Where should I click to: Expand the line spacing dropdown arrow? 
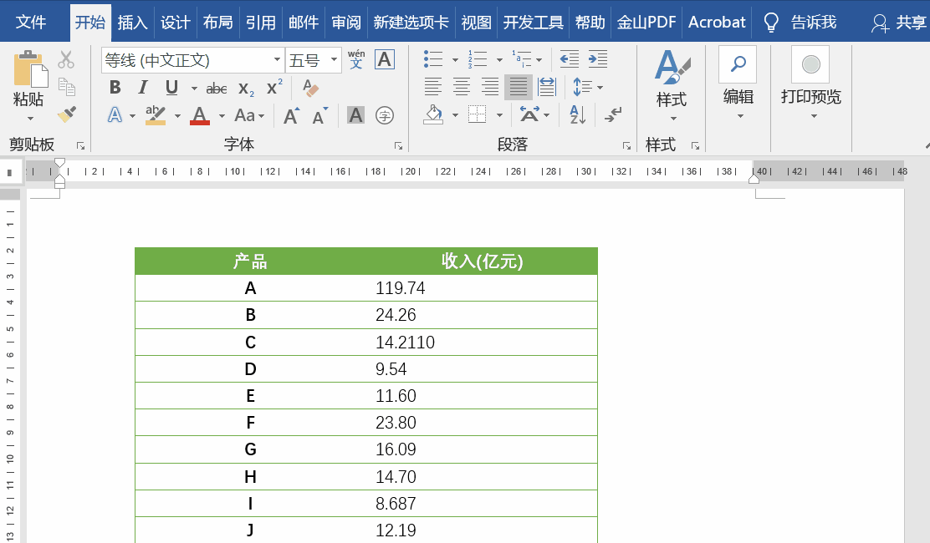600,88
